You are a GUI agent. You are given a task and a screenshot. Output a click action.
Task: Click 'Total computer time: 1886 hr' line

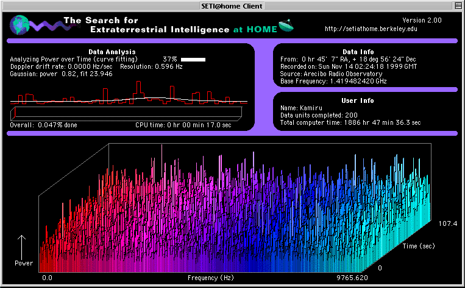tap(350, 122)
